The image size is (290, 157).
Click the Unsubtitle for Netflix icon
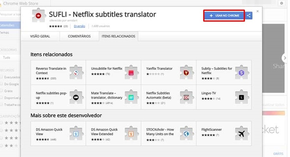coord(131,73)
